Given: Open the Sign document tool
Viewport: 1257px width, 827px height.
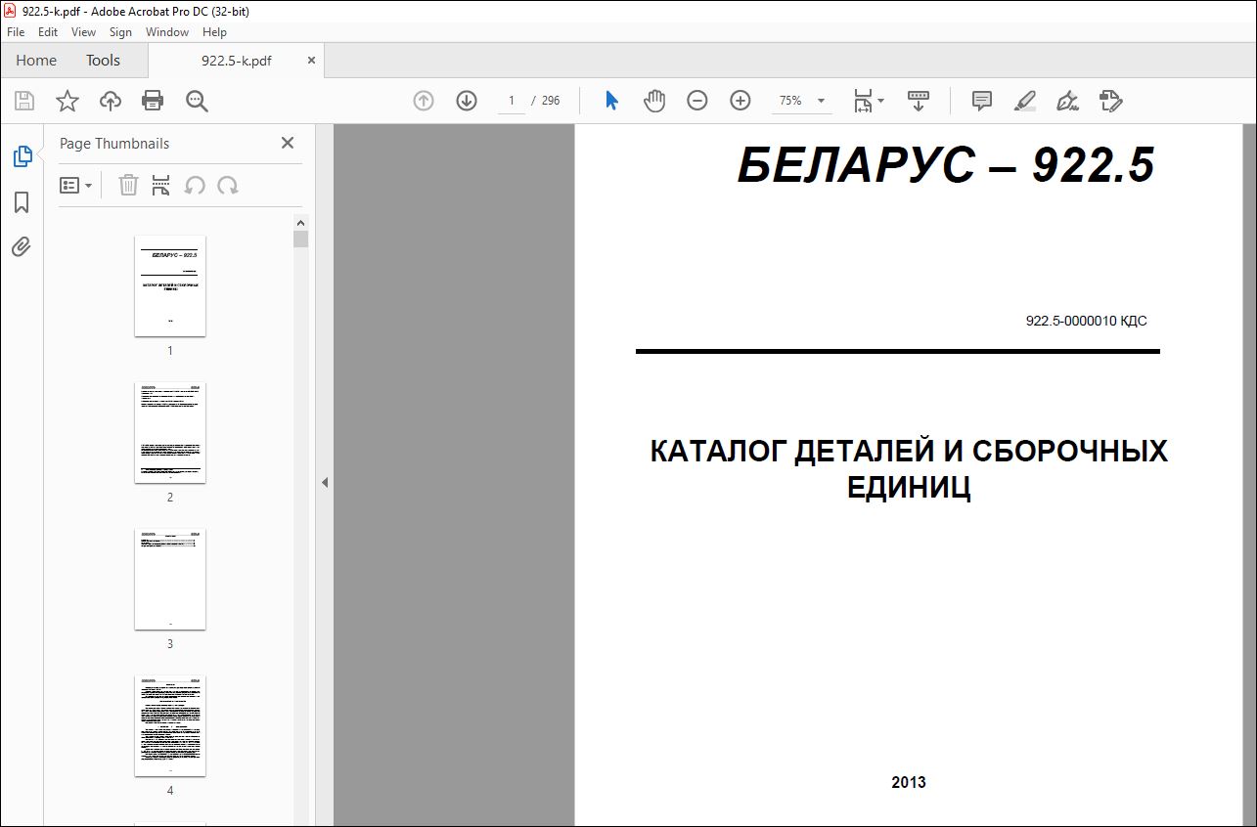Looking at the screenshot, I should pos(1067,101).
